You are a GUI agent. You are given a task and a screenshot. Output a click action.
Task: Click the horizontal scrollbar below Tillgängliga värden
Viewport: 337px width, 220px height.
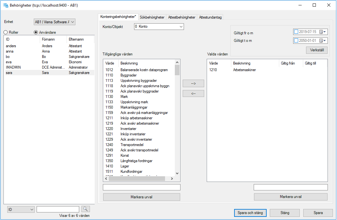[137, 178]
